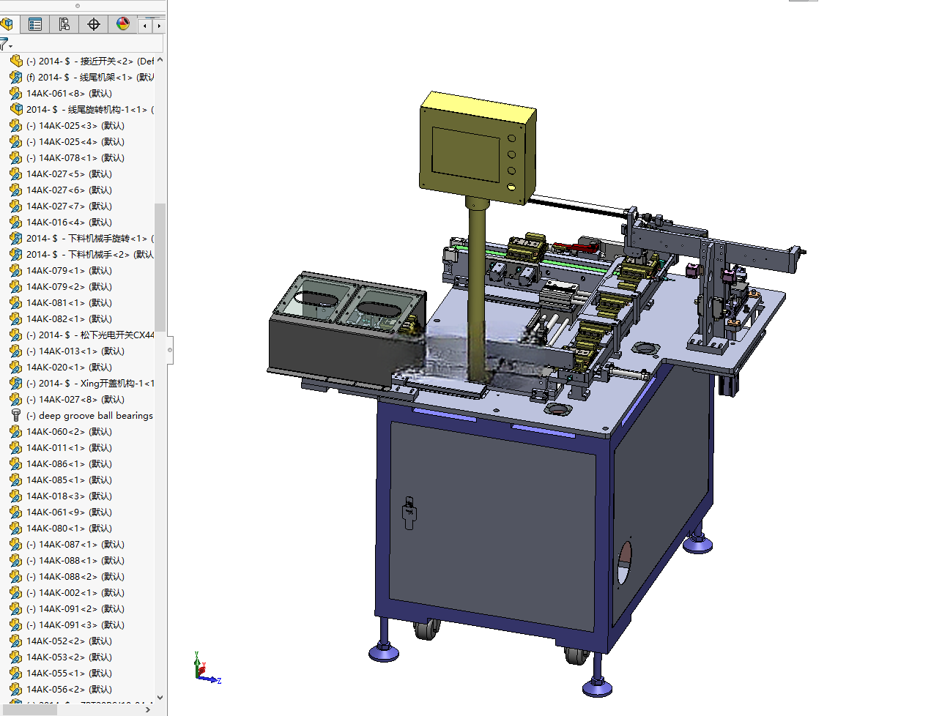
Task: Open the ConfigurationManager tab
Action: (x=64, y=24)
